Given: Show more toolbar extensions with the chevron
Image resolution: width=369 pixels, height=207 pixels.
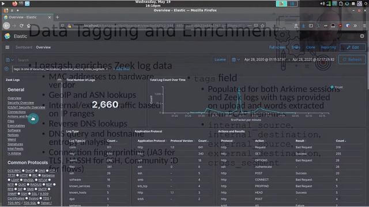Looking at the screenshot, I should point(355,25).
